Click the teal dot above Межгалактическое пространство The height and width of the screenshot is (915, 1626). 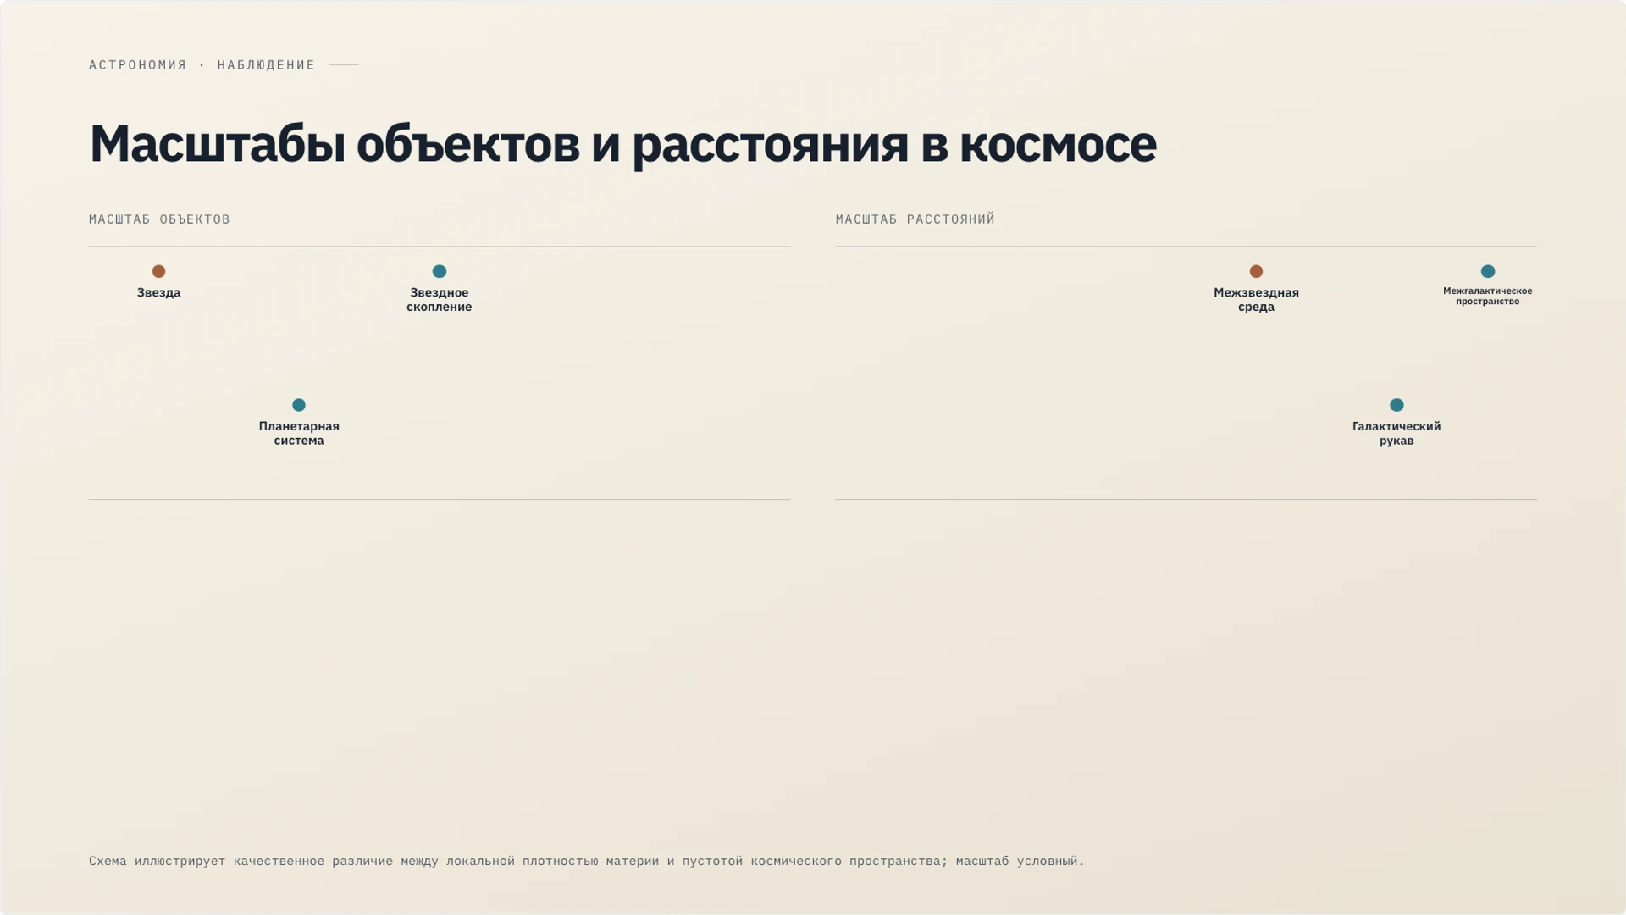[1488, 271]
